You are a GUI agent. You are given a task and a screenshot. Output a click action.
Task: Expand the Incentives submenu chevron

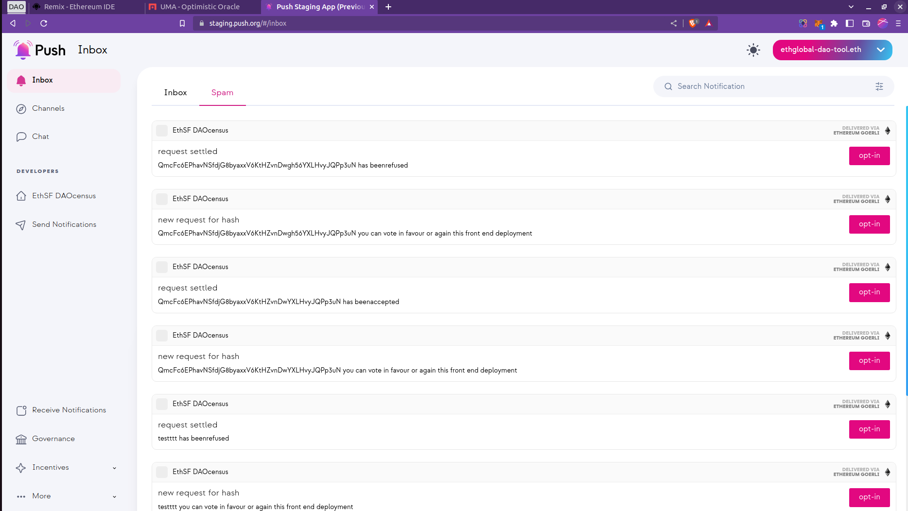pos(115,468)
